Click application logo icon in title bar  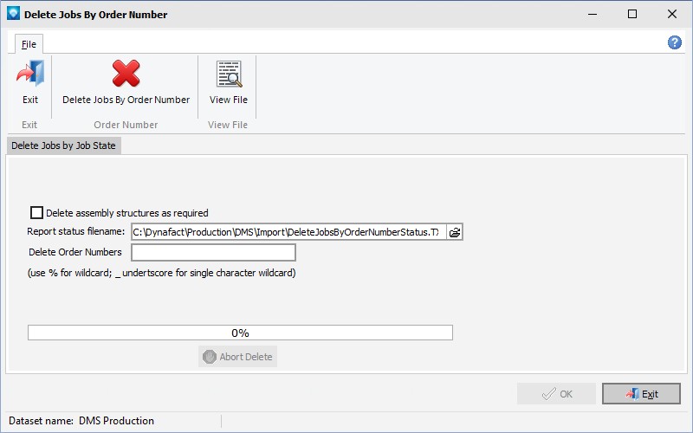tap(13, 14)
